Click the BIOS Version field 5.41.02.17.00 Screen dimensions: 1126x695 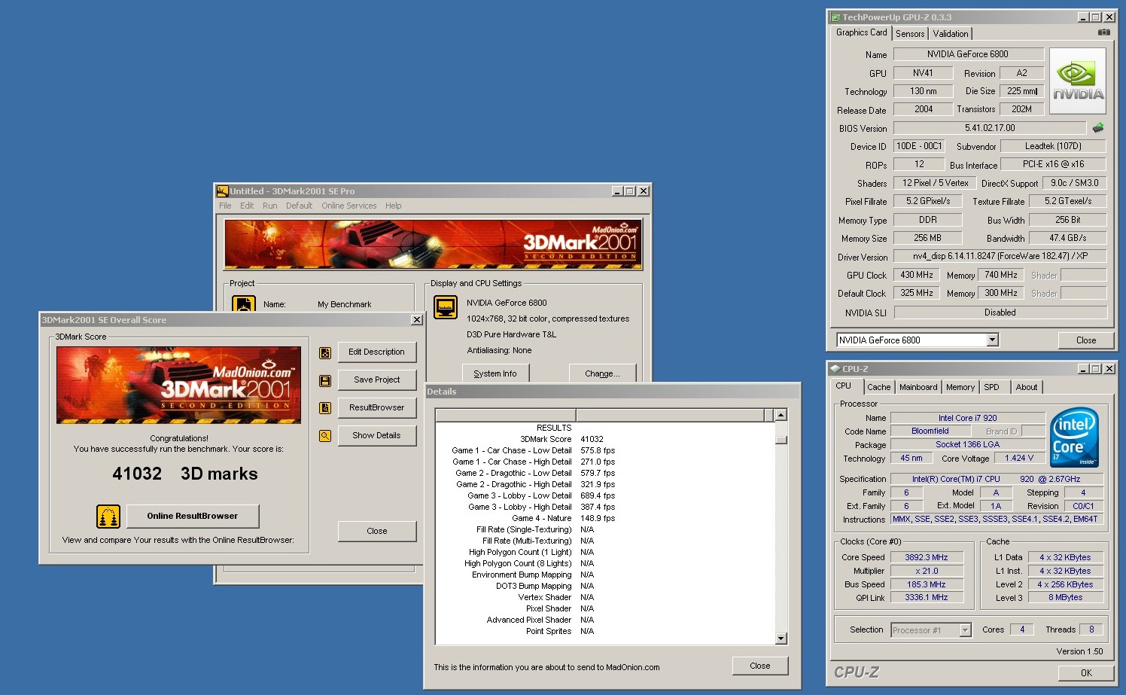pos(989,128)
